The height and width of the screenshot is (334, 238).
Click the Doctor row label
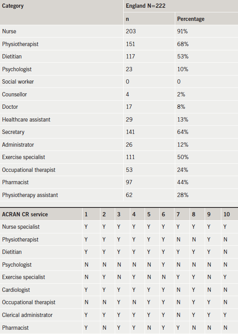tap(10, 107)
